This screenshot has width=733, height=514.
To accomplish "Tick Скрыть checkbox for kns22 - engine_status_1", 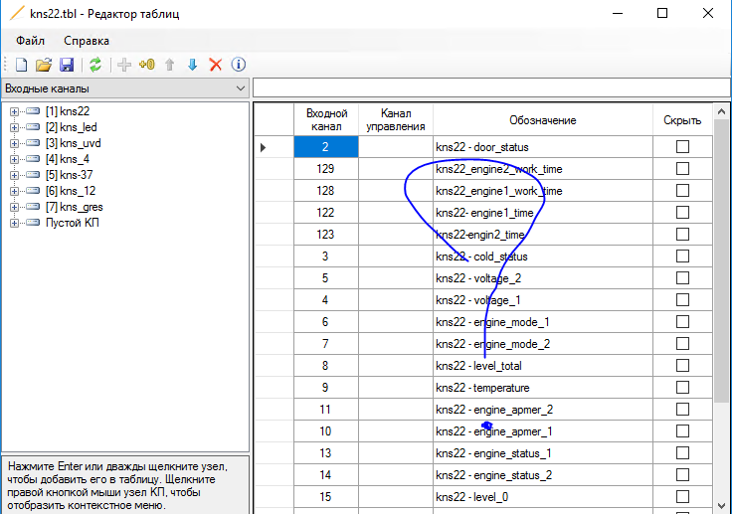I will pos(682,453).
